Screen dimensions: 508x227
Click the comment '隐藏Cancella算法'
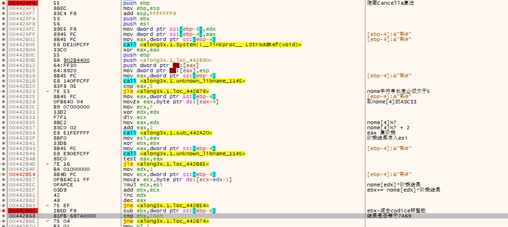(390, 3)
